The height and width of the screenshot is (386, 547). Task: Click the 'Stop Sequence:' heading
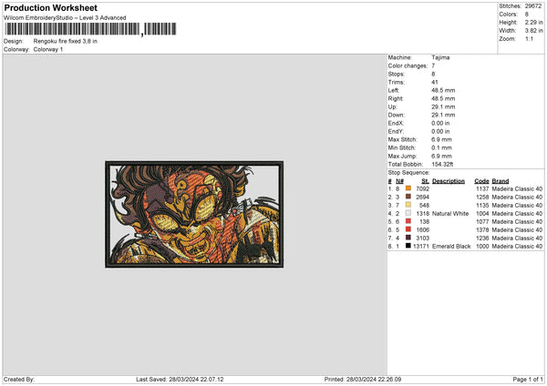pos(408,173)
